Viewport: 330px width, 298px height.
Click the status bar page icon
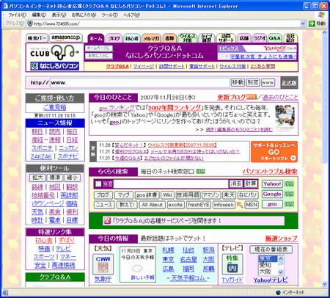click(5, 292)
